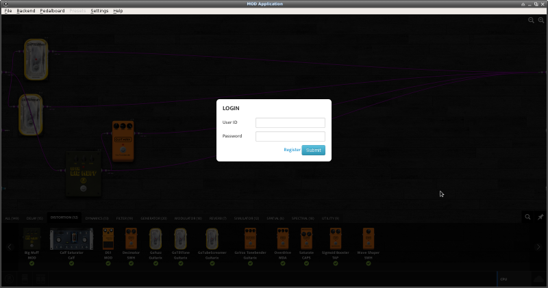Switch to the UTILITY (9) plugin tab
The image size is (548, 288).
click(330, 218)
